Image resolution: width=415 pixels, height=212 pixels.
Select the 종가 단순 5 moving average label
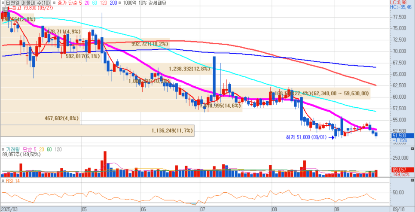tap(69, 3)
